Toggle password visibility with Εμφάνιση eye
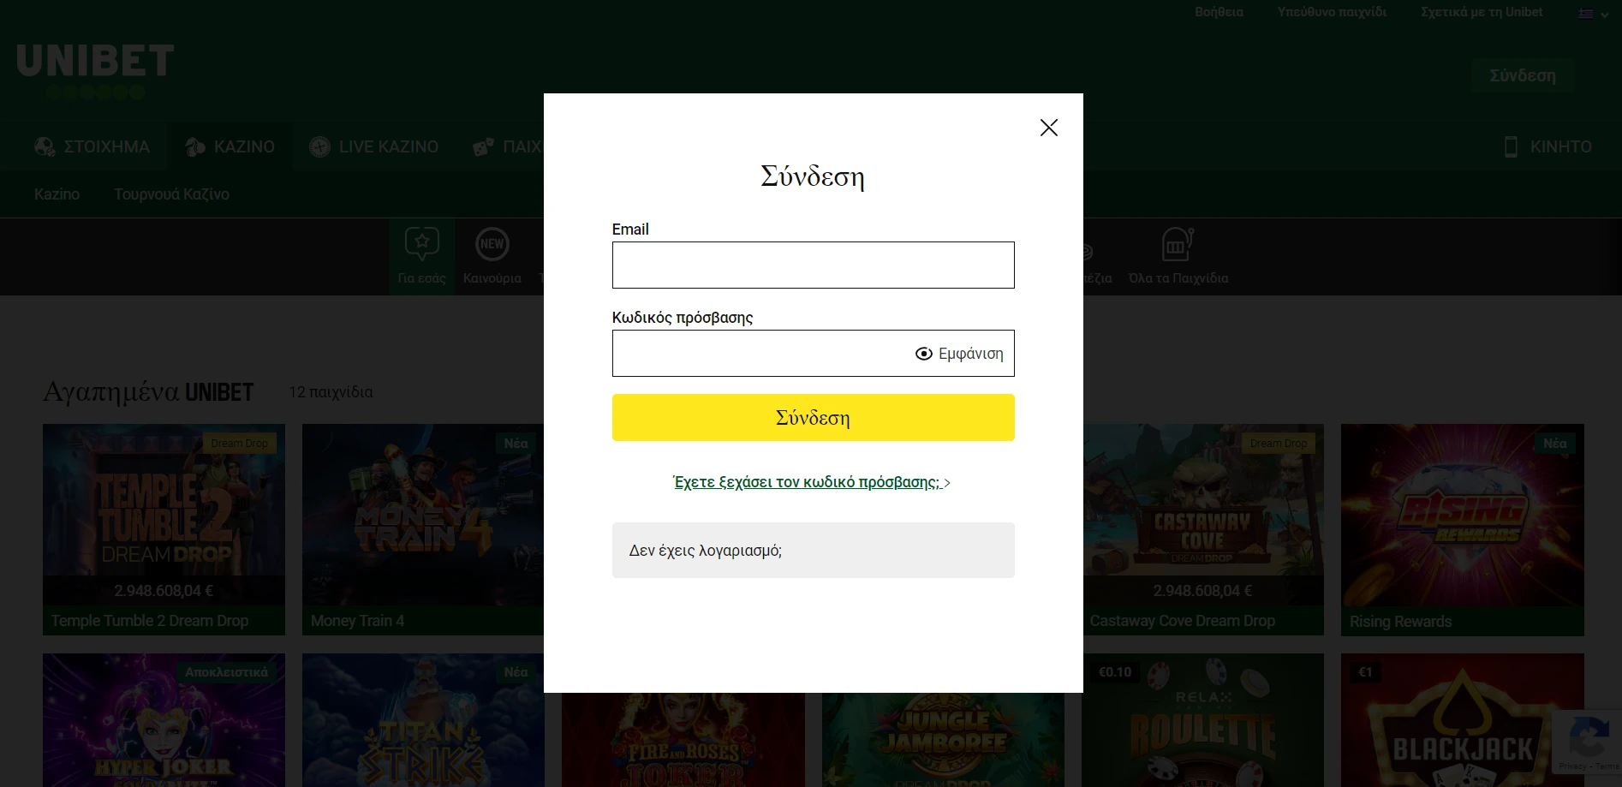The image size is (1622, 787). (x=959, y=354)
